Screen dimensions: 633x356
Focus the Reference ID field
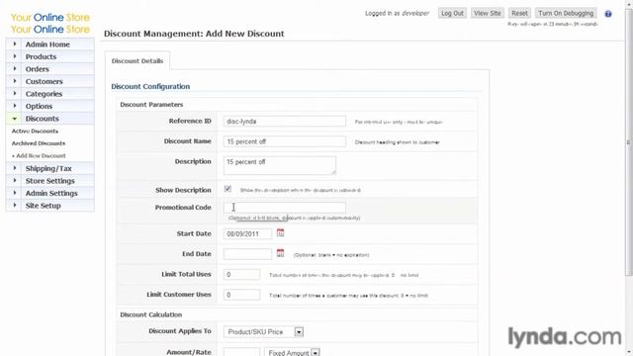(285, 121)
